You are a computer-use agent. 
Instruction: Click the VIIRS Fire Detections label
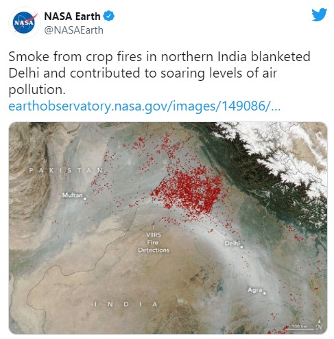(154, 242)
